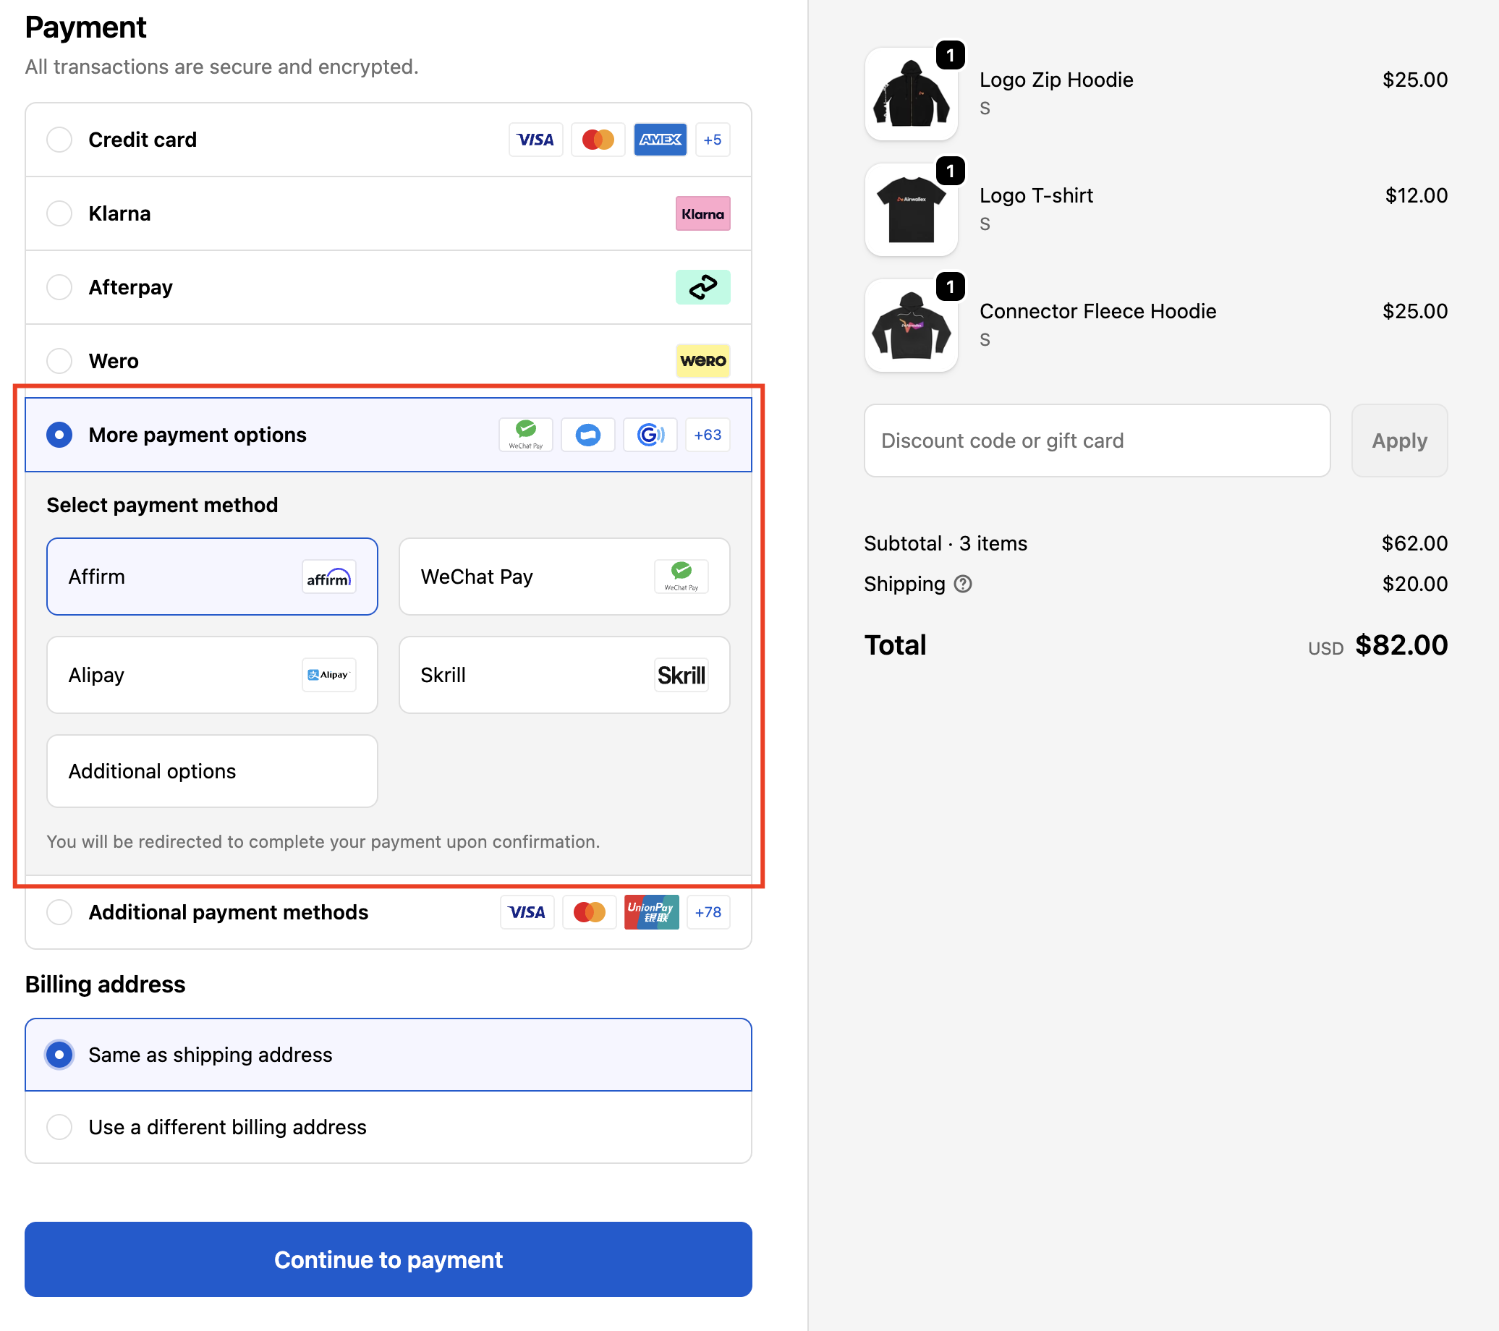The image size is (1499, 1331).
Task: Click quantity badge on Logo T-shirt
Action: 951,171
